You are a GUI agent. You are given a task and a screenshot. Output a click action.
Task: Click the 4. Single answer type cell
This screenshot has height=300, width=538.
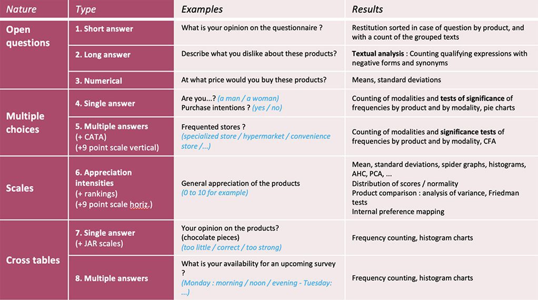[x=122, y=103]
